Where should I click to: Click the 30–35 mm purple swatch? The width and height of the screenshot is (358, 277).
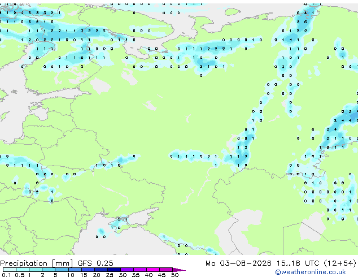pos(126,270)
